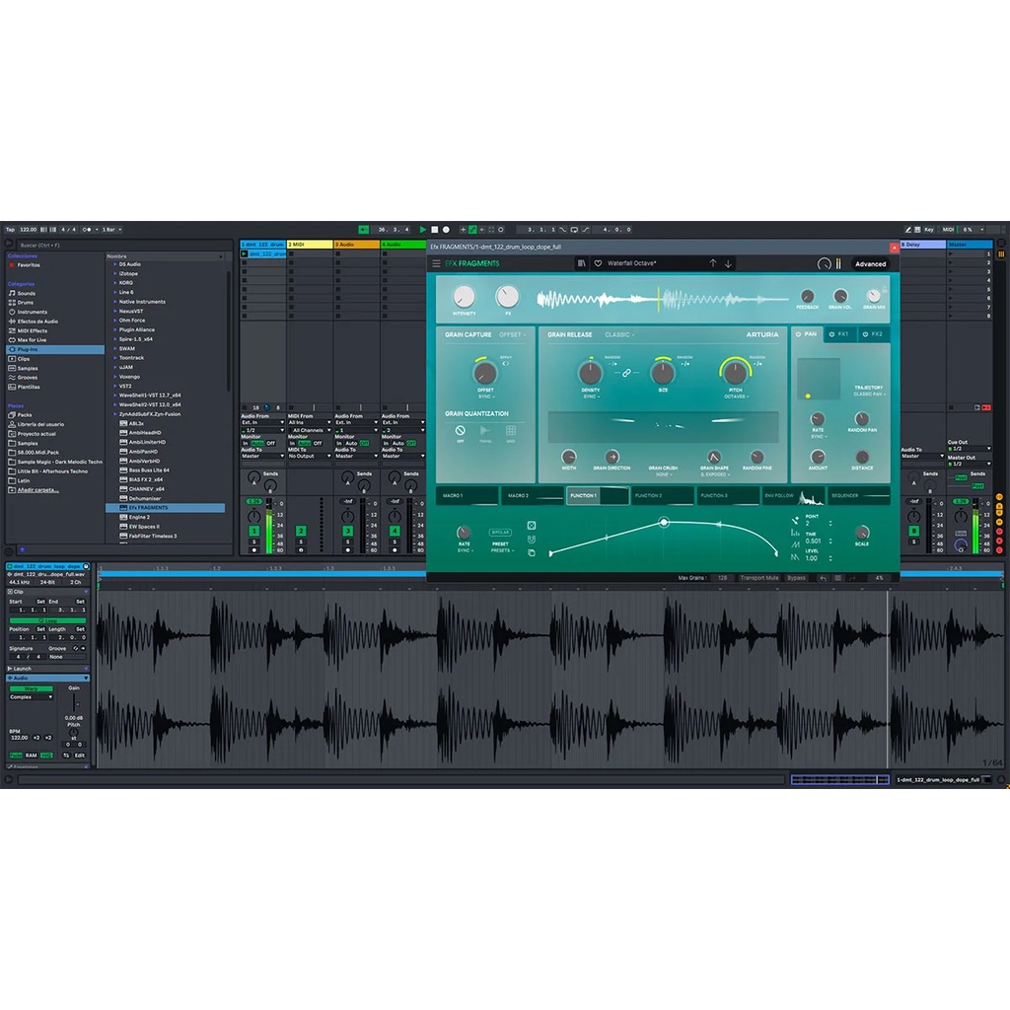Toggle track 3 activator button
The width and height of the screenshot is (1010, 1010).
(348, 531)
